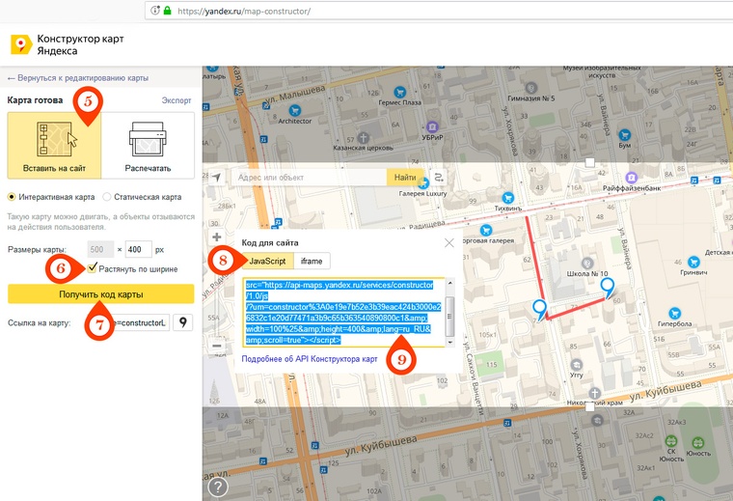Toggle the Растянуть по ширине checkbox
733x501 pixels.
(x=92, y=268)
